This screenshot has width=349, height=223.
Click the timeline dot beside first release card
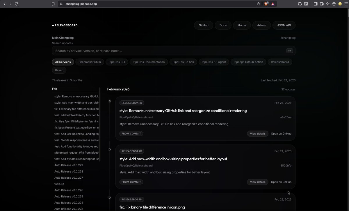110,101
